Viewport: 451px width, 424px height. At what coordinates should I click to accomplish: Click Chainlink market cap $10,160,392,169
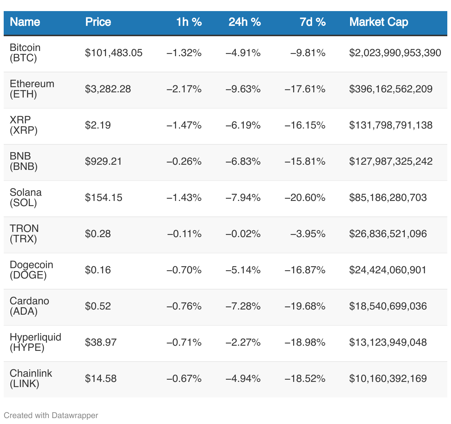388,379
